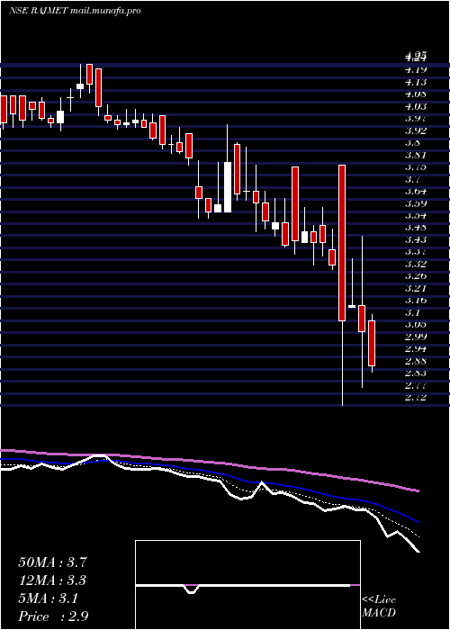450x630 pixels.
Task: Click the tallest red candlestick dropping to 3.05
Action: point(342,243)
